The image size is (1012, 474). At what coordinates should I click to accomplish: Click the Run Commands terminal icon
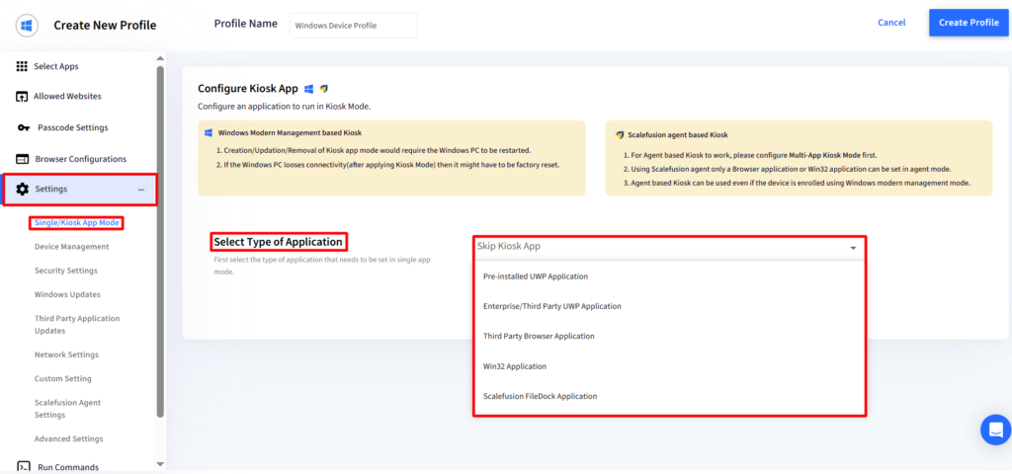[24, 466]
